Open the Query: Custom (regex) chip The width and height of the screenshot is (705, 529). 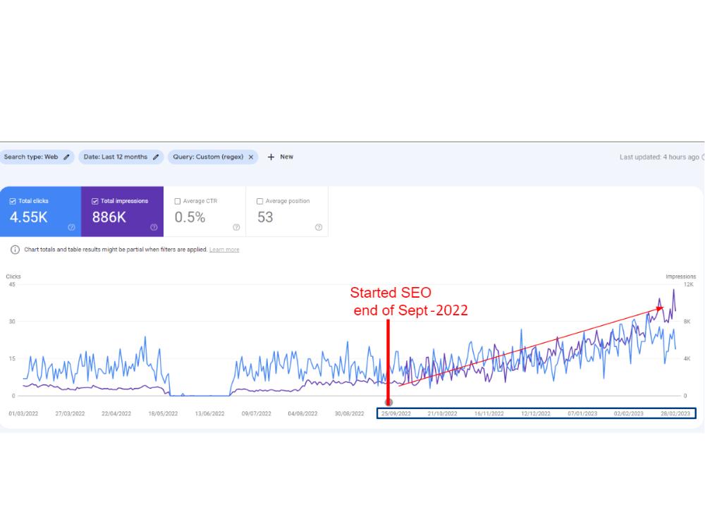click(x=213, y=157)
